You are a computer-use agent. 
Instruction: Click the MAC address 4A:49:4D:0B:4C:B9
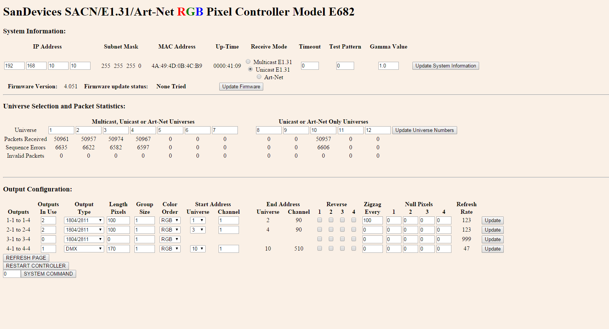pyautogui.click(x=177, y=66)
